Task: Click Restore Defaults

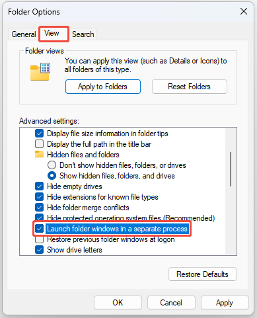Action: 202,274
